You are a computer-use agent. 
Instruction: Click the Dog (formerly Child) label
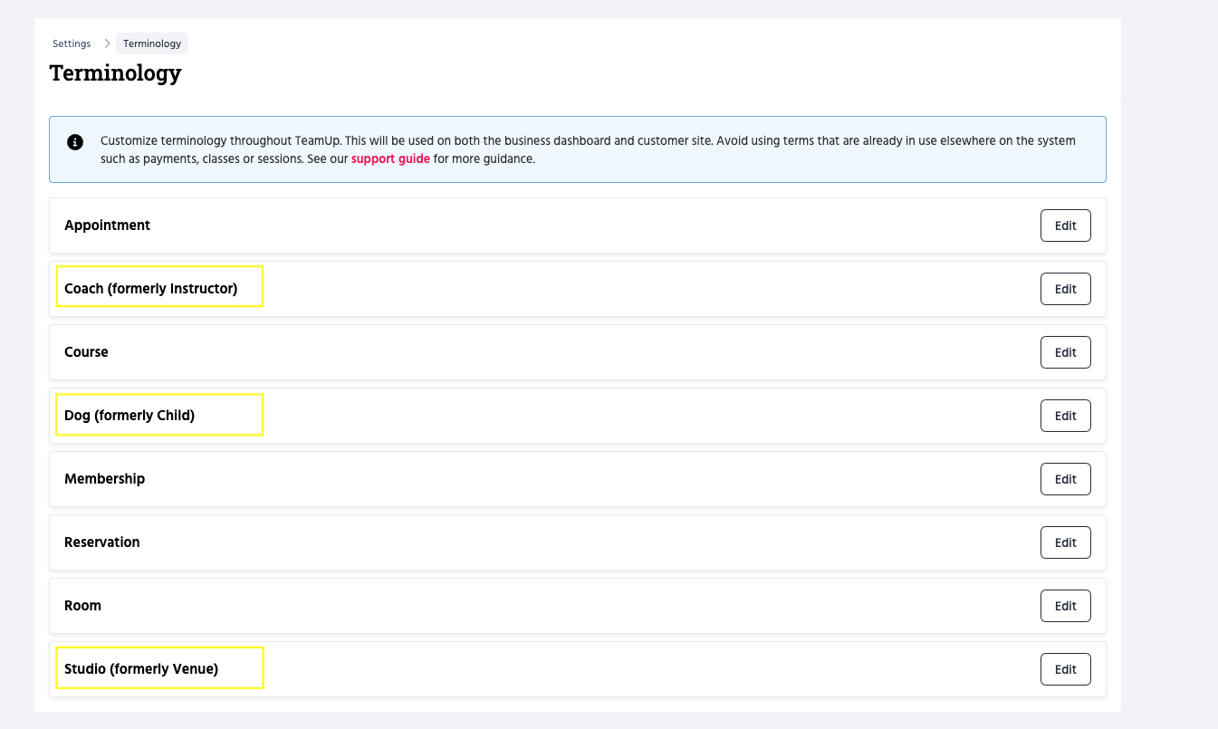pyautogui.click(x=129, y=416)
